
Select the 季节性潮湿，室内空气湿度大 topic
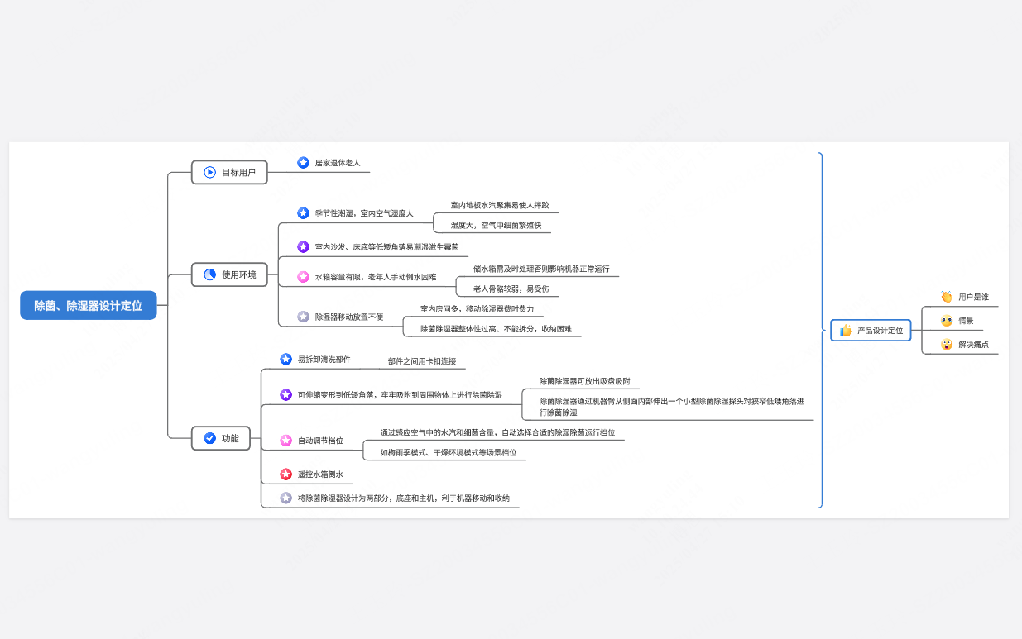click(x=364, y=213)
